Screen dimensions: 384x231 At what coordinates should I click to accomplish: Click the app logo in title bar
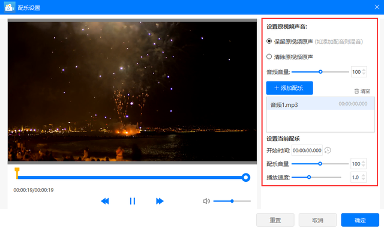10,7
